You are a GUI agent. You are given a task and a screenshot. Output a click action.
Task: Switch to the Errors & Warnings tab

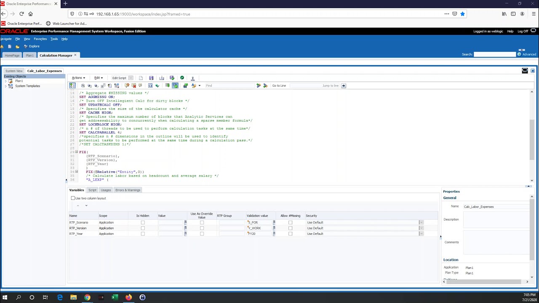128,190
